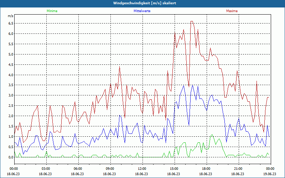Click the "4,5" y-axis value
285x178 pixels.
tap(11, 64)
